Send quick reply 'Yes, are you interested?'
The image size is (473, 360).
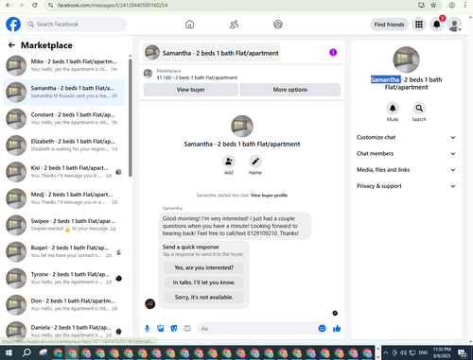(x=204, y=267)
